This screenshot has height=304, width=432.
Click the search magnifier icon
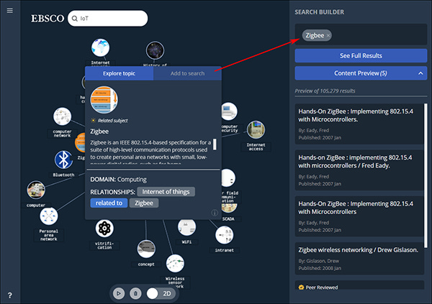[74, 19]
